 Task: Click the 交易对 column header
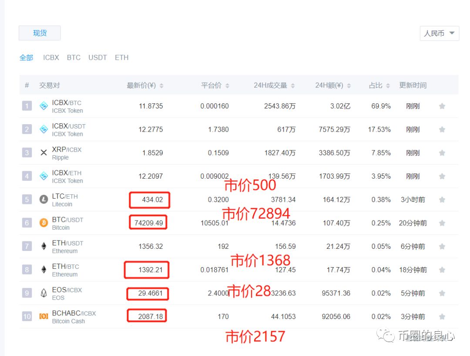pyautogui.click(x=50, y=85)
